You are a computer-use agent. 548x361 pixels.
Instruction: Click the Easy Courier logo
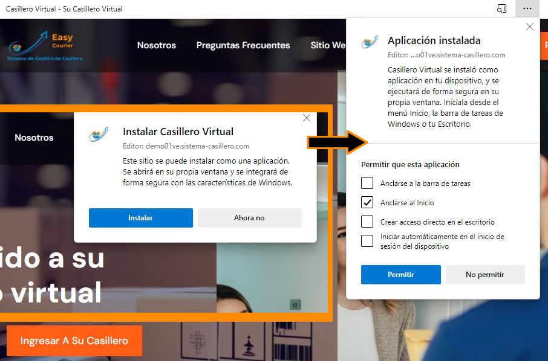tap(45, 46)
